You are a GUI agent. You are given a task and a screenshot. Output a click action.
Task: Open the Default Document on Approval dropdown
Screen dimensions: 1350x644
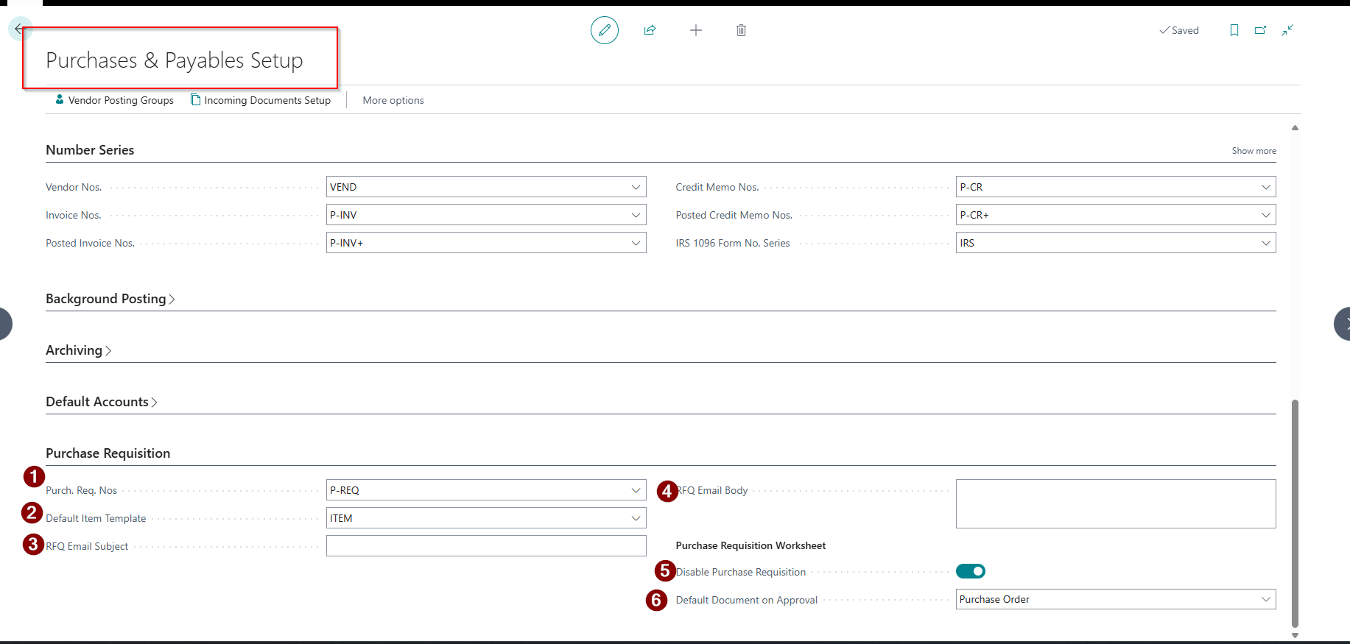(1265, 599)
